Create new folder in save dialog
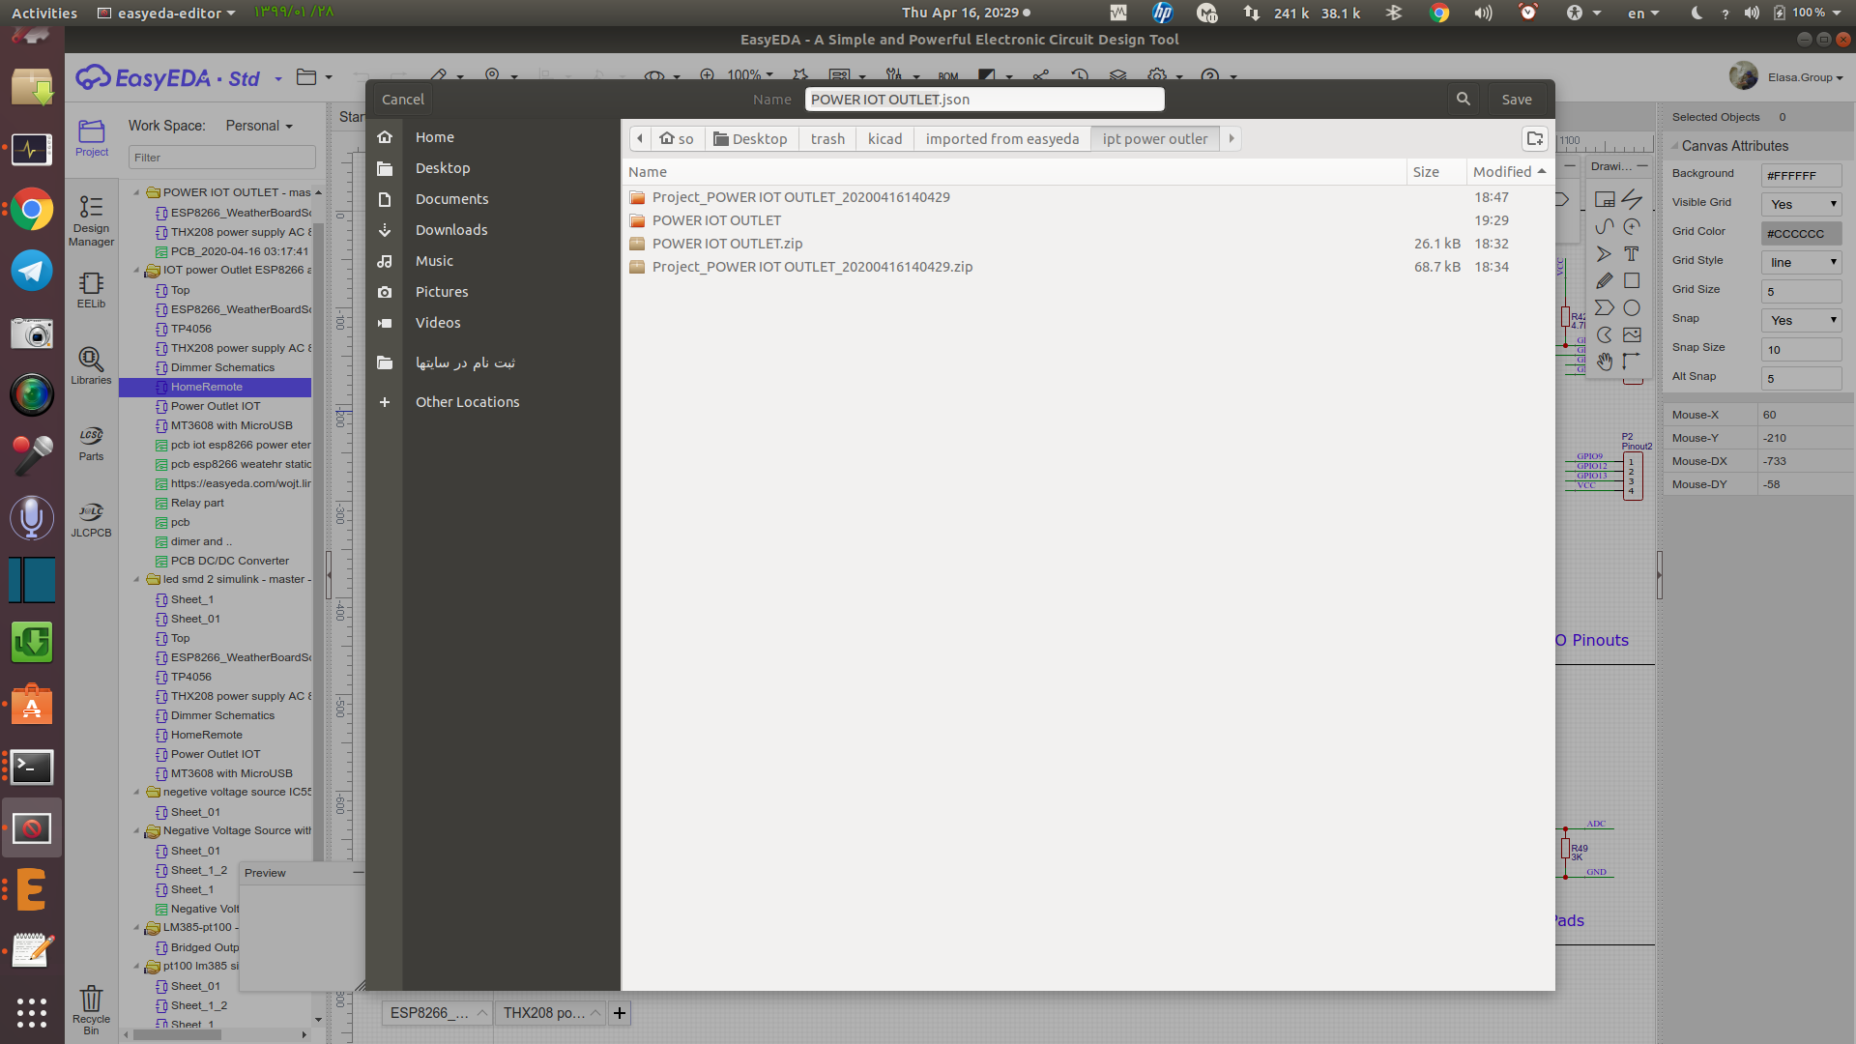 point(1535,138)
